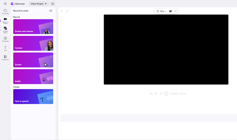Open the Templates tab
Image resolution: width=237 pixels, height=140 pixels.
[5, 39]
